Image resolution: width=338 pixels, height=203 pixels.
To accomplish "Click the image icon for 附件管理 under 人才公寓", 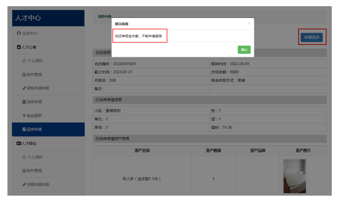I will tap(24, 74).
